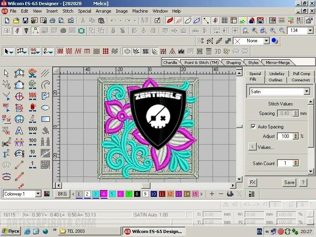This screenshot has height=237, width=316.
Task: Expand the undo history dropdown arrow
Action: pos(120,21)
